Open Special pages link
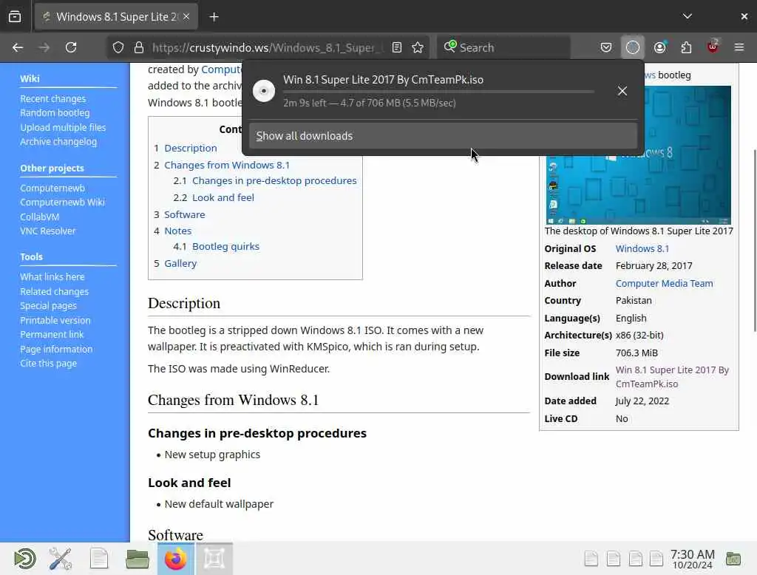757x575 pixels. [x=48, y=305]
